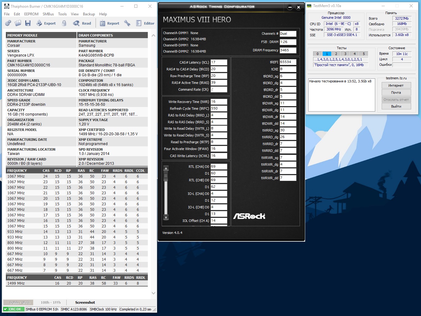Click the TestMem5 title bar memory icon
This screenshot has height=316, width=421.
point(309,6)
